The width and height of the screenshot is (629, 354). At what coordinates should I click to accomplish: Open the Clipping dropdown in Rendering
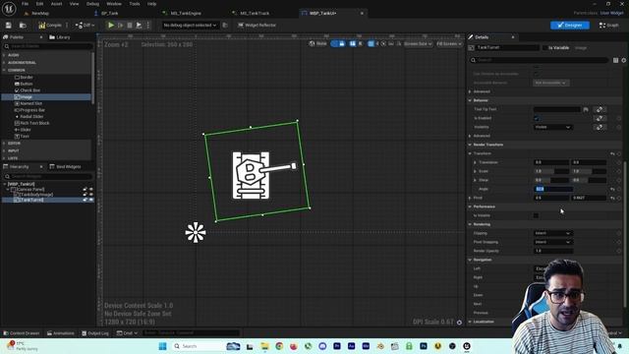click(x=552, y=233)
